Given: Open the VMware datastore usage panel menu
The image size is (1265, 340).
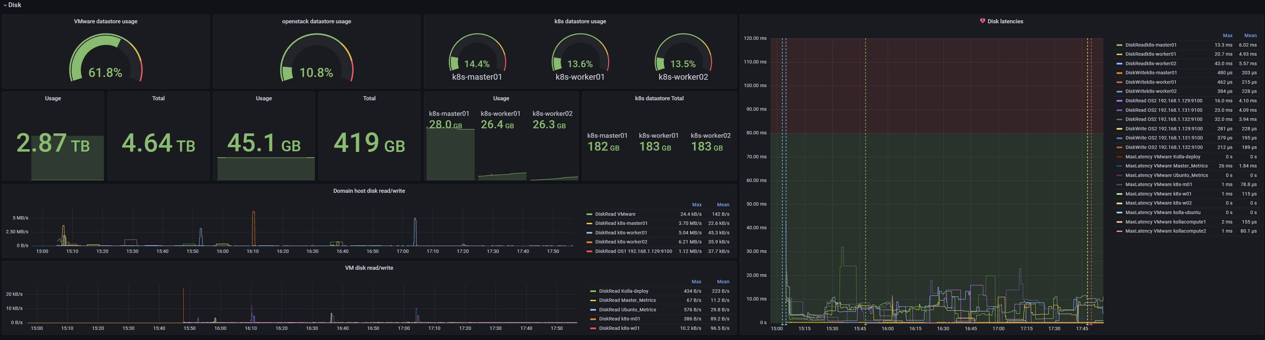Looking at the screenshot, I should point(105,22).
